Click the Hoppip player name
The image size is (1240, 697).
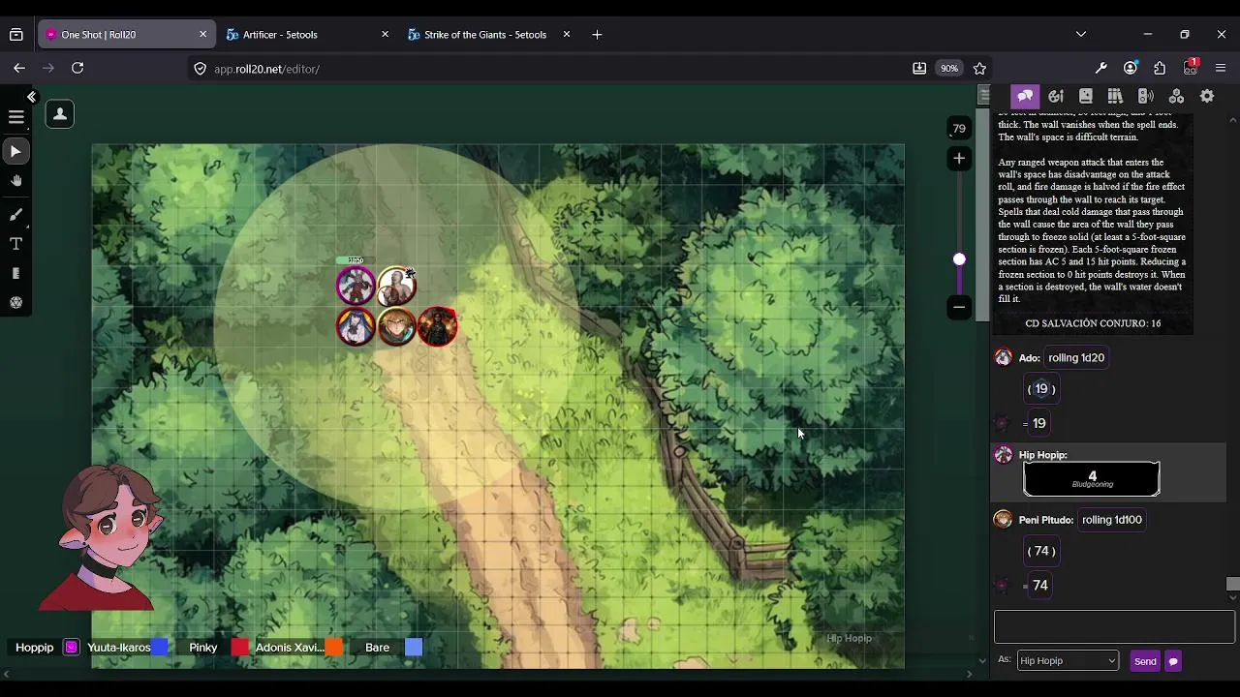pos(34,648)
